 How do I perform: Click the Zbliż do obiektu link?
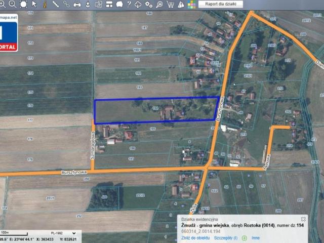coord(195,238)
